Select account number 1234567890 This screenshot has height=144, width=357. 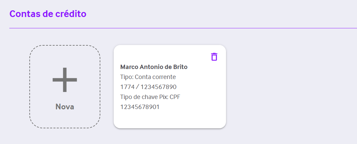(158, 87)
